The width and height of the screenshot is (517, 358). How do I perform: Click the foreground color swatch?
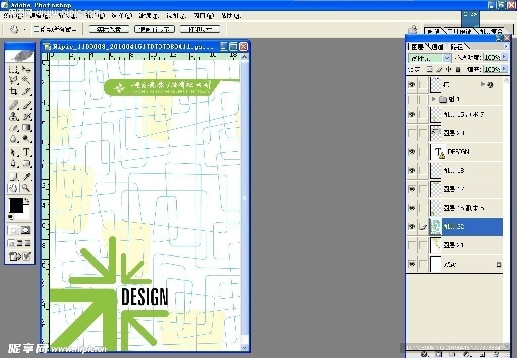(x=15, y=205)
